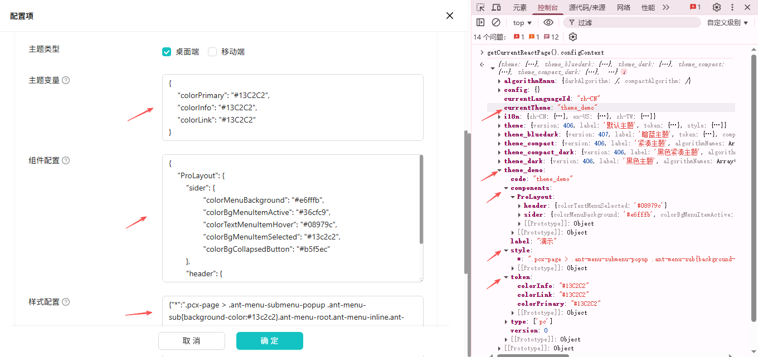This screenshot has width=758, height=357.
Task: Enable the 移动端 checkbox
Action: [212, 52]
